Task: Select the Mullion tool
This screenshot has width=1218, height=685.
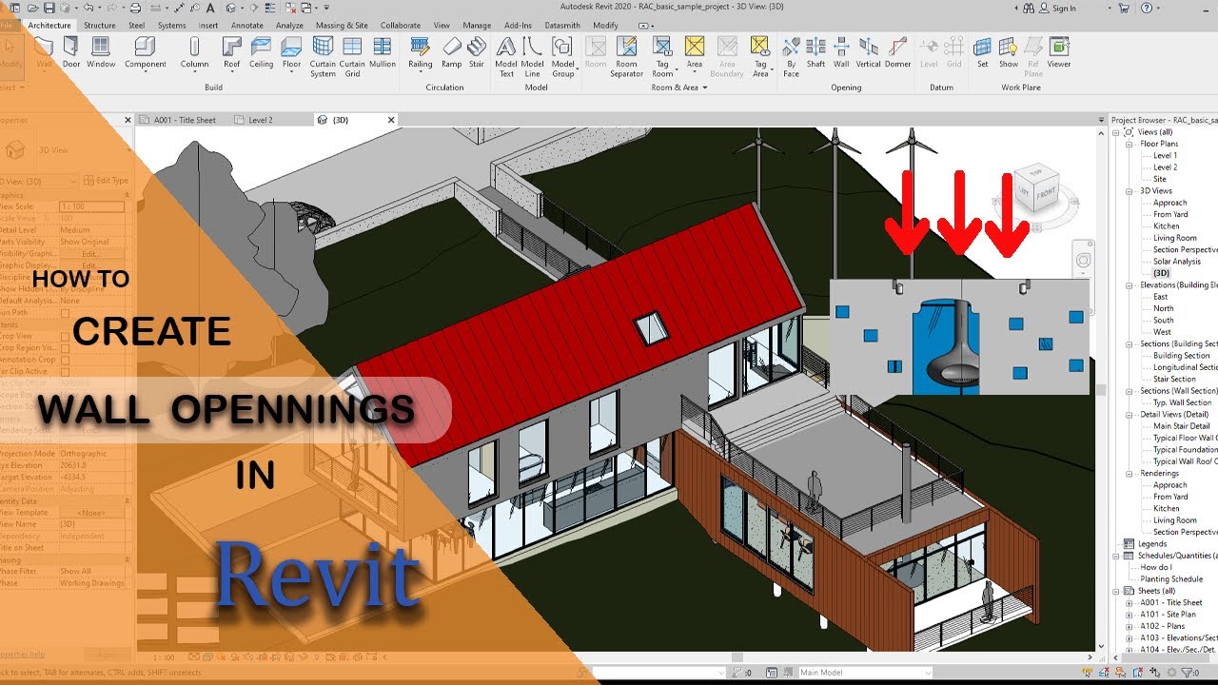Action: tap(383, 52)
